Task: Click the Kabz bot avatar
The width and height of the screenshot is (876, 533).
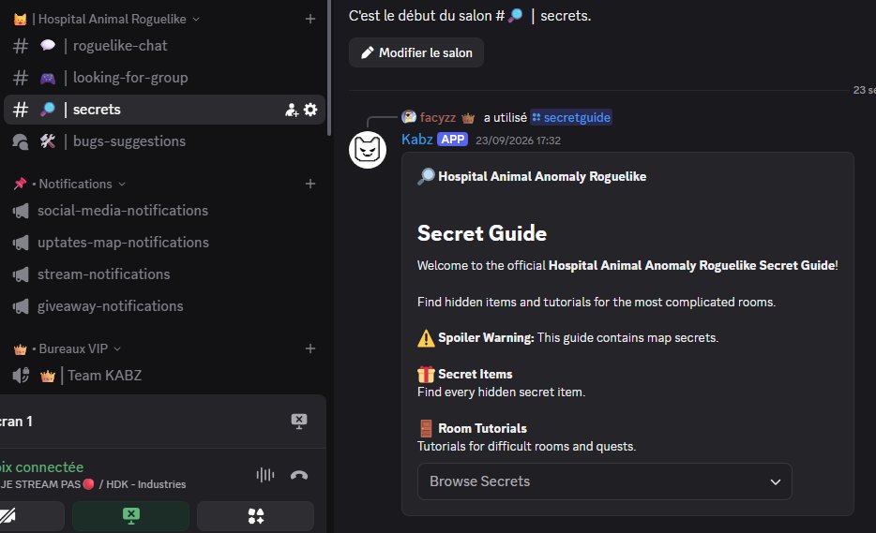Action: tap(368, 150)
